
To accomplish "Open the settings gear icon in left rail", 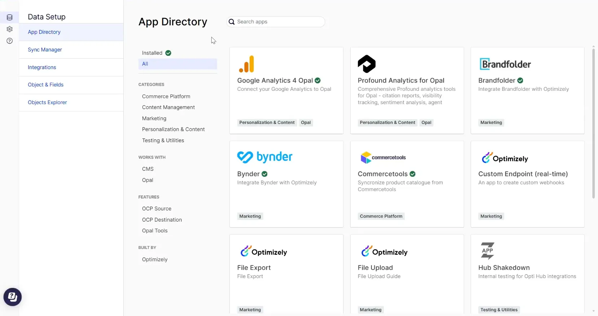I will tap(10, 29).
